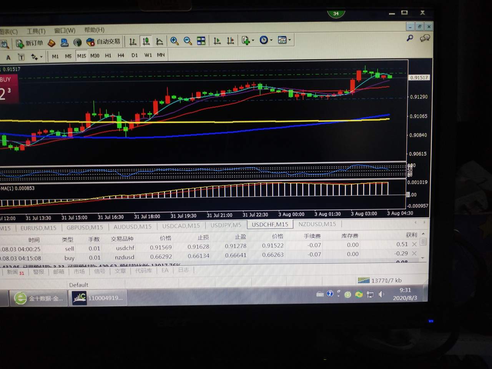Switch to the EURUSD,M15 chart tab
Image resolution: width=492 pixels, height=369 pixels.
tap(38, 228)
